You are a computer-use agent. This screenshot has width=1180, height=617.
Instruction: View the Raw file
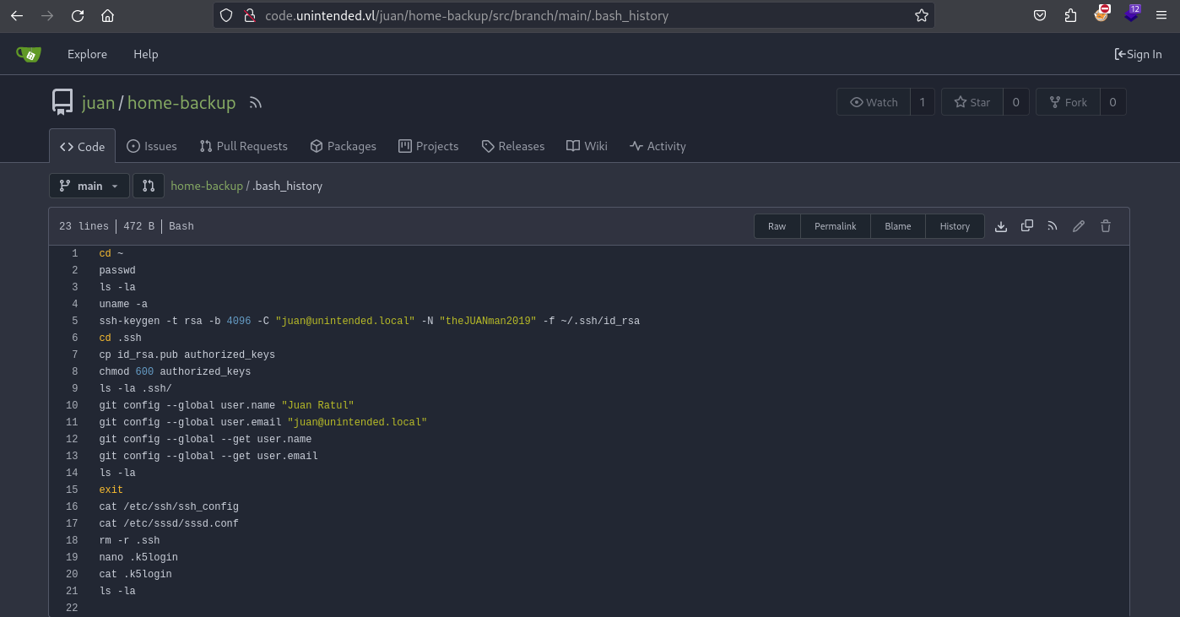pos(777,226)
